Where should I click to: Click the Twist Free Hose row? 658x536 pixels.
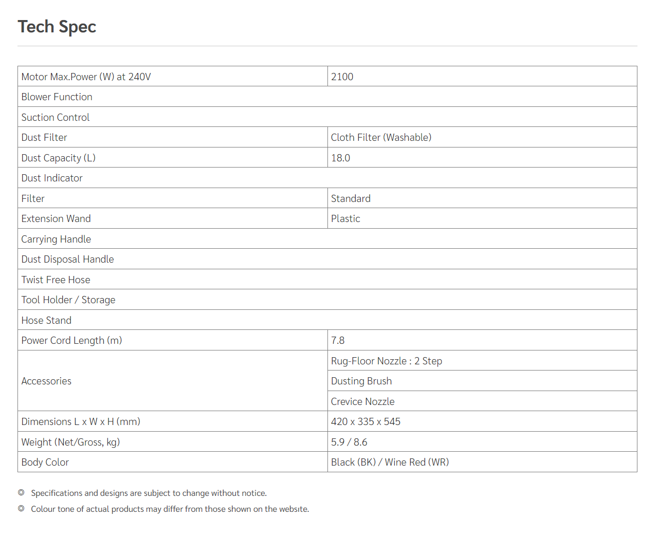[327, 280]
